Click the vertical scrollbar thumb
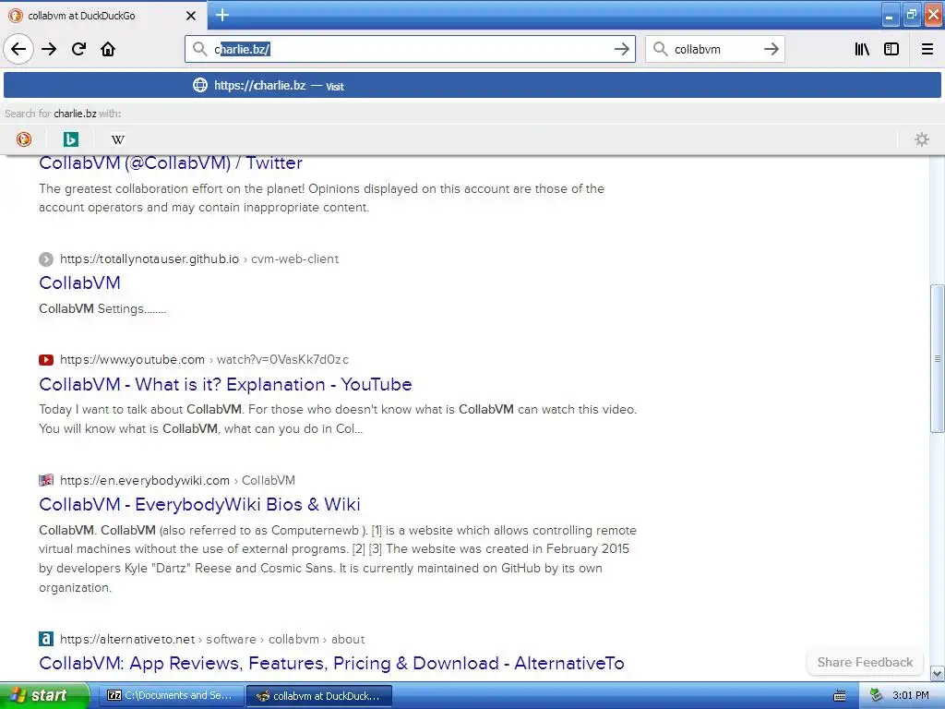The image size is (945, 709). (x=937, y=358)
